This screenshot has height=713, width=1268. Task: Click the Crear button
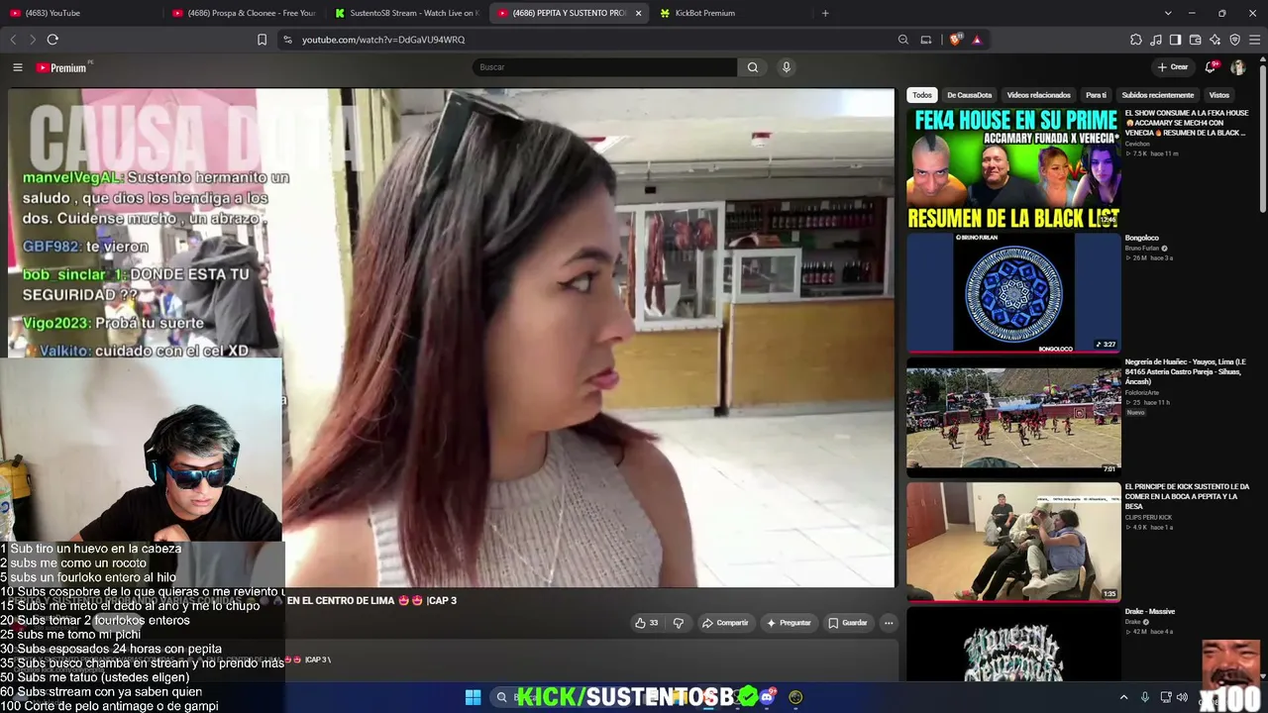[1173, 67]
